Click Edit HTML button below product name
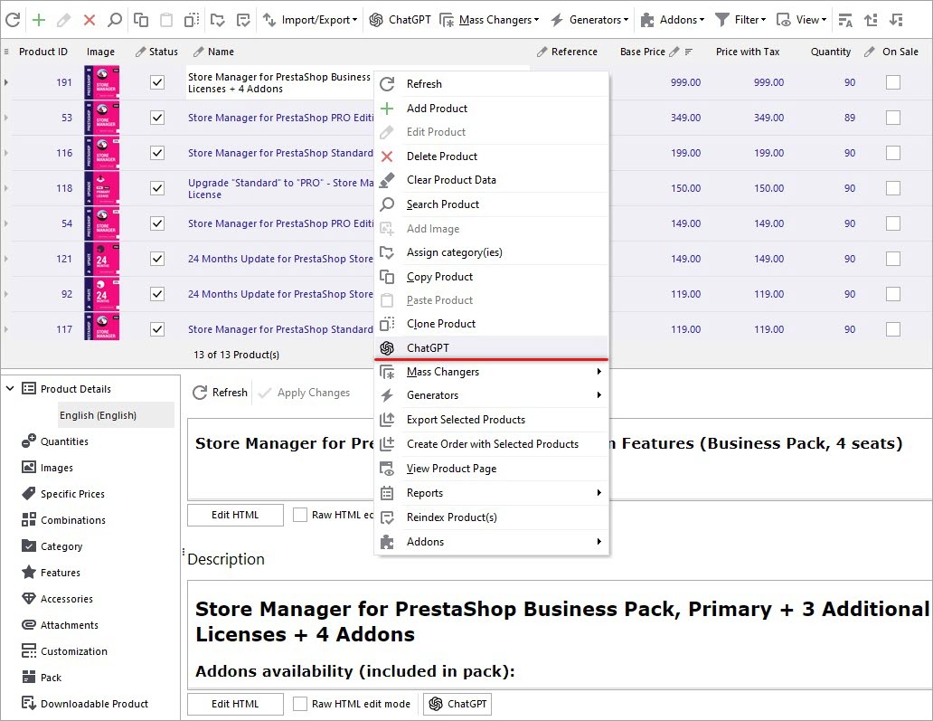The image size is (933, 721). (x=235, y=515)
